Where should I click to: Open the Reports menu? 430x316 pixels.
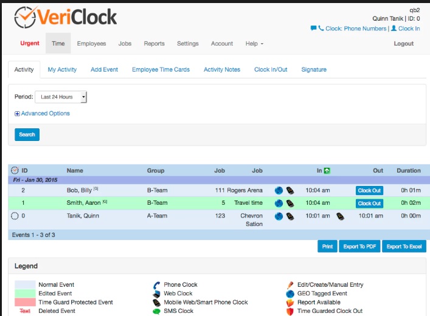pyautogui.click(x=154, y=44)
